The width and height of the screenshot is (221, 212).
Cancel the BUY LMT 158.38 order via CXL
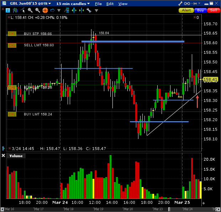[x=12, y=88]
